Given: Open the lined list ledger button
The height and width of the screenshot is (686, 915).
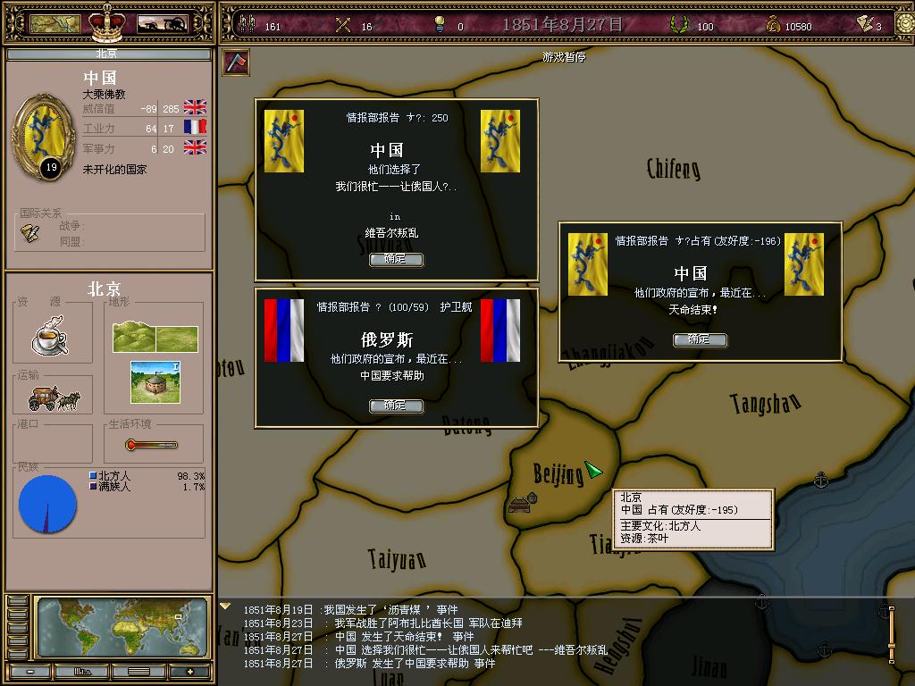Looking at the screenshot, I should click(x=139, y=672).
